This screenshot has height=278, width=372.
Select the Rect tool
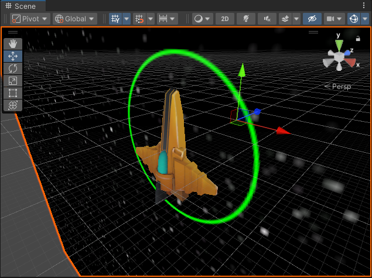coord(12,93)
